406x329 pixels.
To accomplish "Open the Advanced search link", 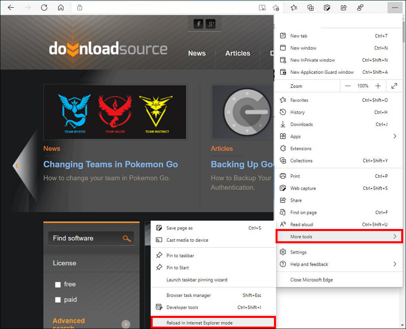I will 69,323.
